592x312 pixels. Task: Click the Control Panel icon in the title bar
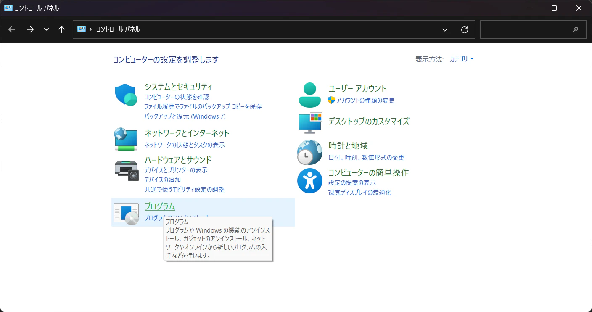tap(8, 8)
